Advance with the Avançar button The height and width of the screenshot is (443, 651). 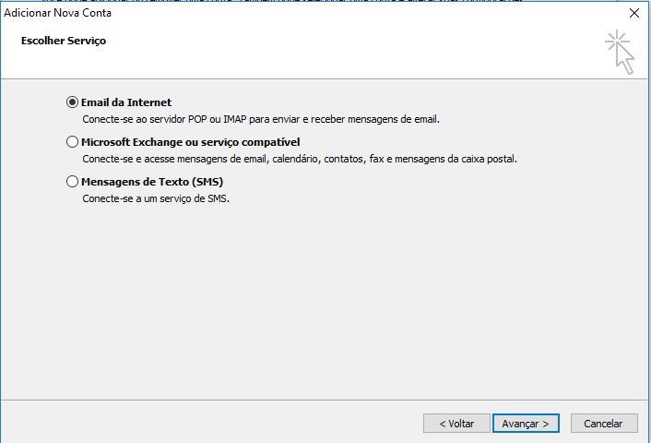(526, 424)
